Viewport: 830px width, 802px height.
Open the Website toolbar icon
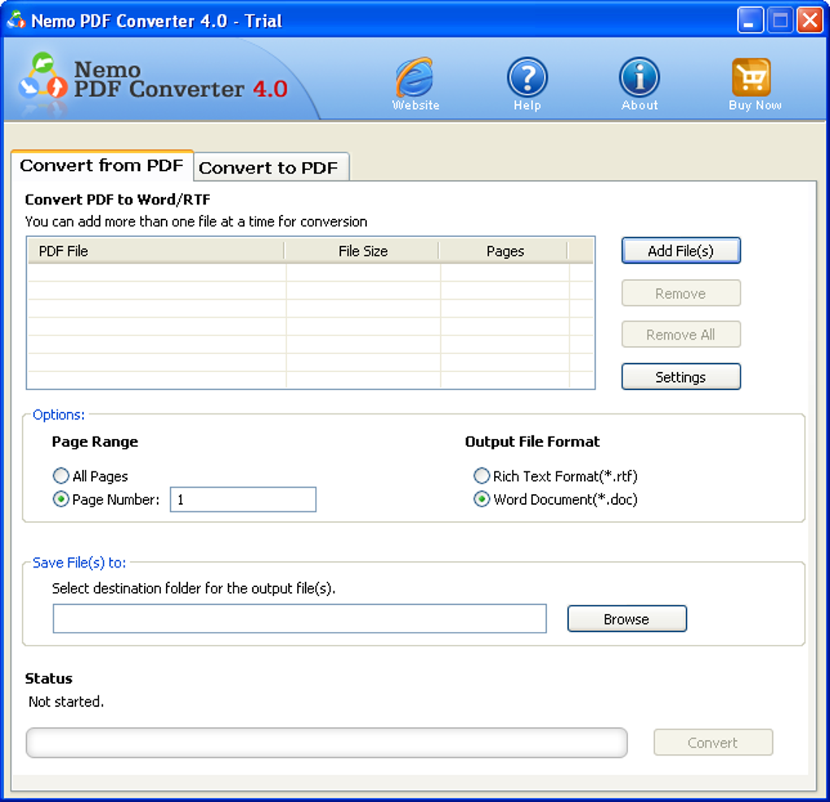tap(415, 84)
